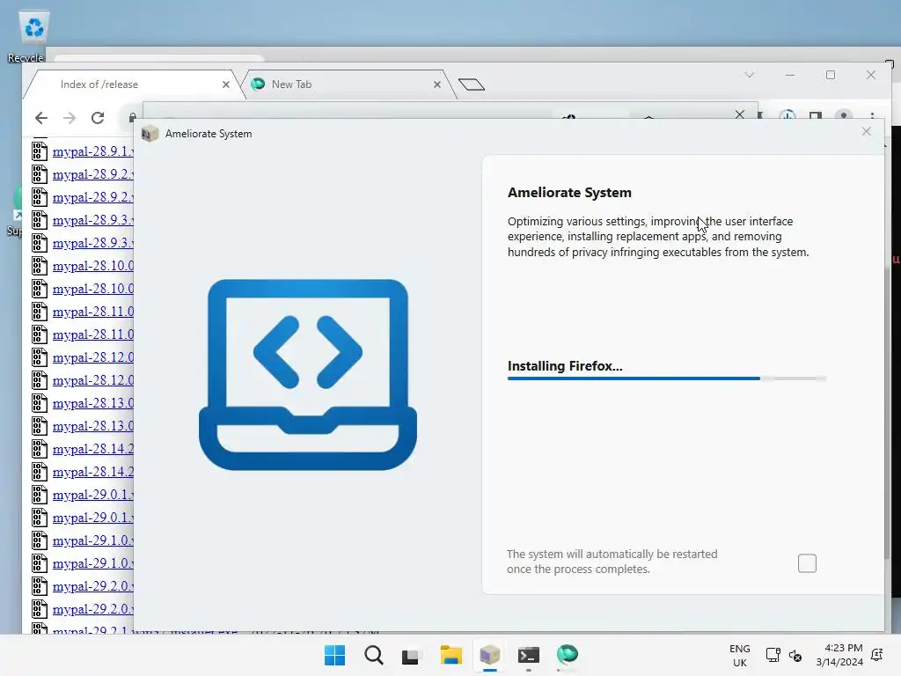Image resolution: width=901 pixels, height=676 pixels.
Task: Minimize the browser window
Action: pyautogui.click(x=790, y=75)
